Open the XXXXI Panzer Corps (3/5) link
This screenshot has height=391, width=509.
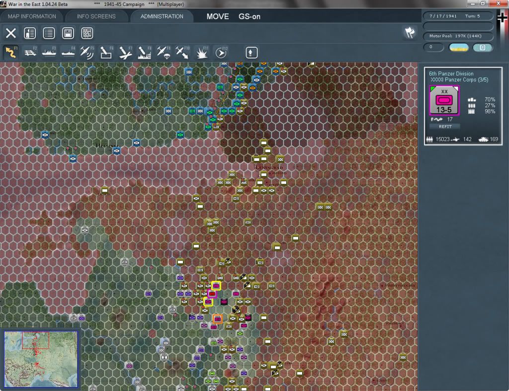tap(459, 80)
